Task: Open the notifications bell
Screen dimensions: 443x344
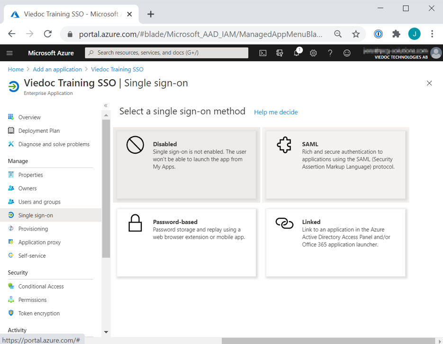Action: point(297,53)
